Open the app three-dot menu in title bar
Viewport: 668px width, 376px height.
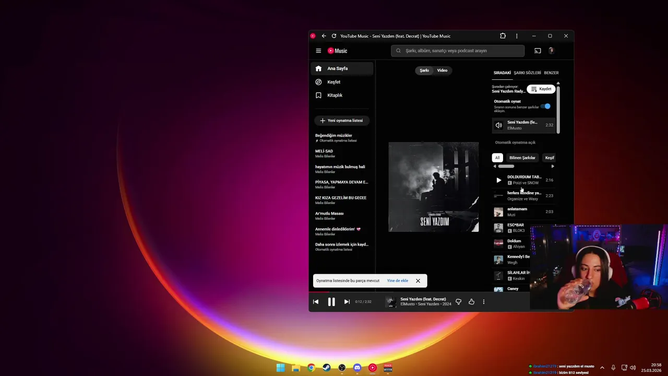point(517,36)
